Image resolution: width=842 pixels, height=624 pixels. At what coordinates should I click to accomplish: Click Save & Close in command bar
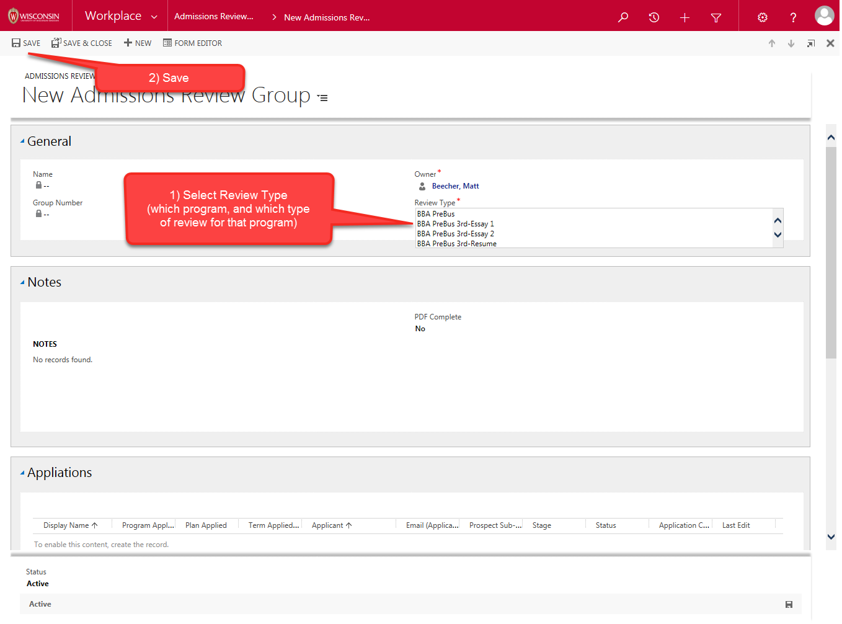pyautogui.click(x=82, y=43)
